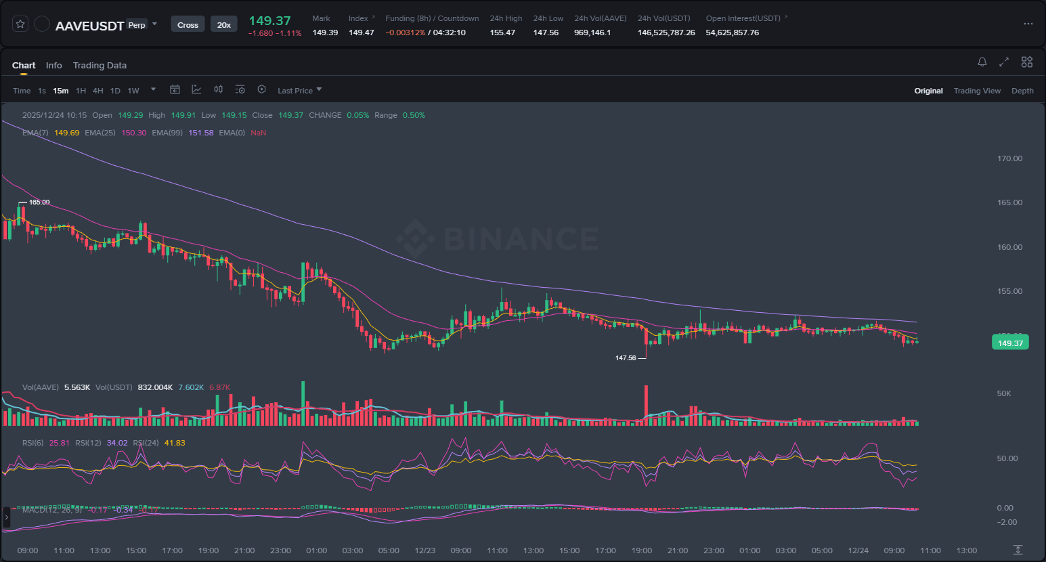This screenshot has height=562, width=1046.
Task: Click the candle CHANGE 0.05% readout
Action: point(339,115)
